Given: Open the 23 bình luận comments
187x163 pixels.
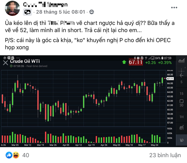Looking at the screenshot, I should tap(165, 155).
